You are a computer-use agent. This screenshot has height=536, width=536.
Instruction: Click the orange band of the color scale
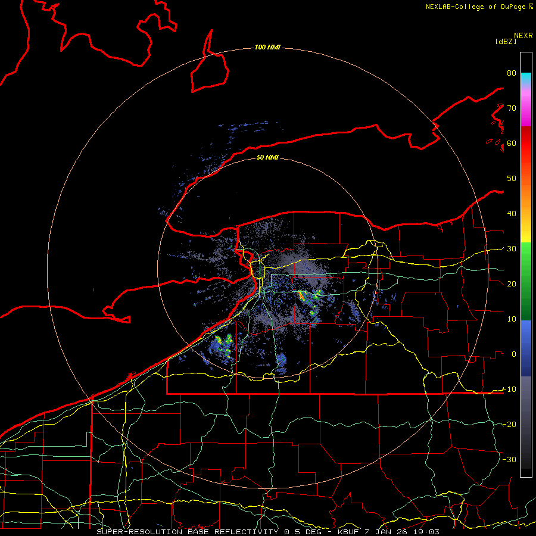pyautogui.click(x=526, y=195)
